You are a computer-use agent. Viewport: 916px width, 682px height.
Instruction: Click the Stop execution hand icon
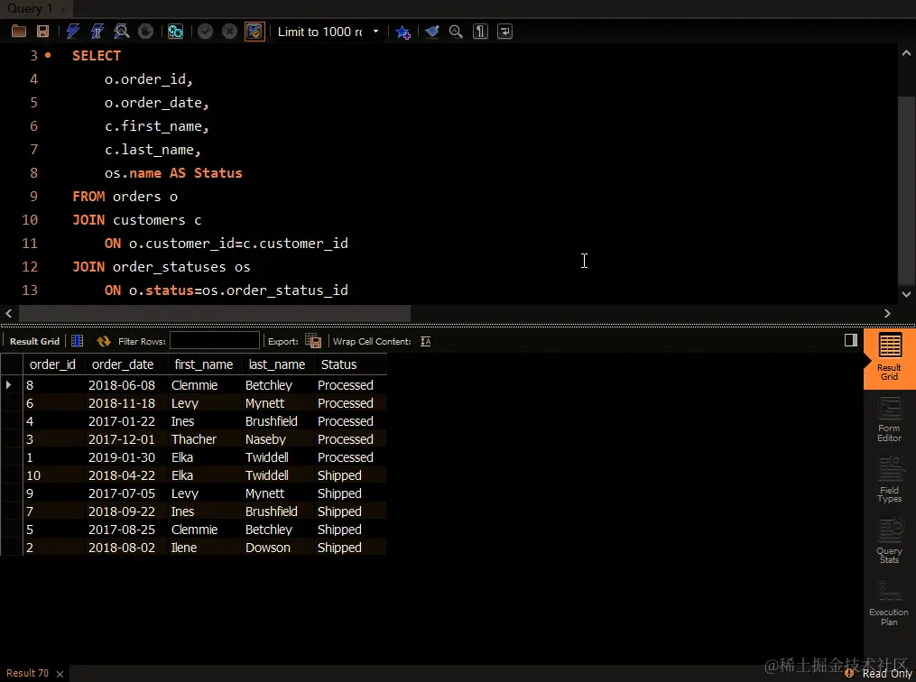pos(145,32)
